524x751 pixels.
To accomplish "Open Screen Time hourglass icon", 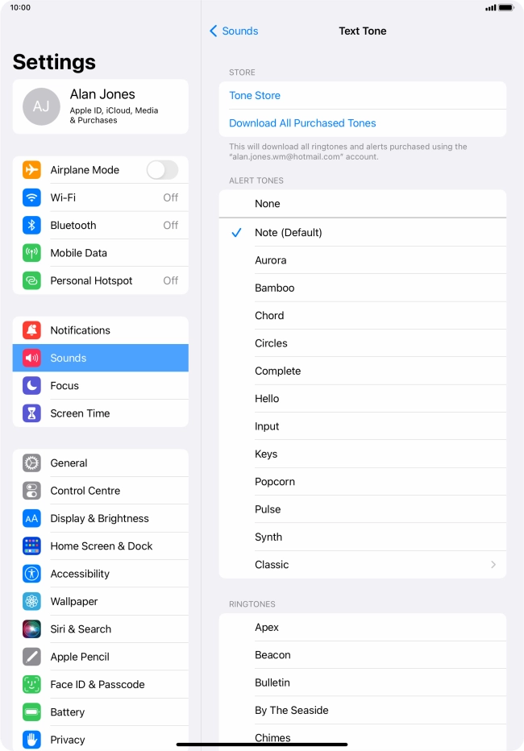I will click(31, 413).
